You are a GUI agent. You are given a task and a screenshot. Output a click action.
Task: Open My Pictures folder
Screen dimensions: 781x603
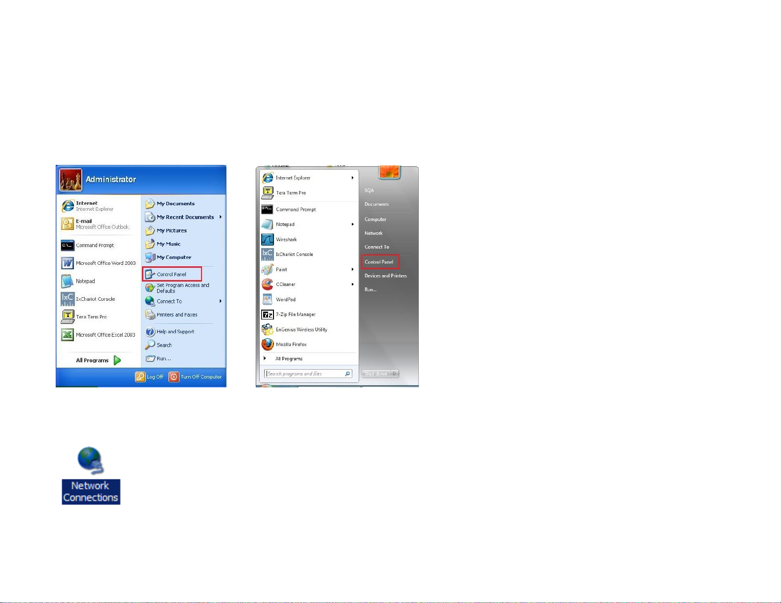[166, 230]
